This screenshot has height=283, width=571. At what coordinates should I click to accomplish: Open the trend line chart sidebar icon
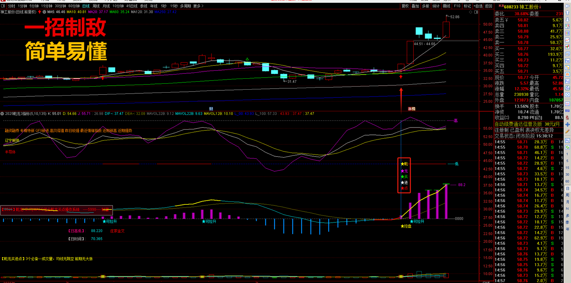(567, 40)
